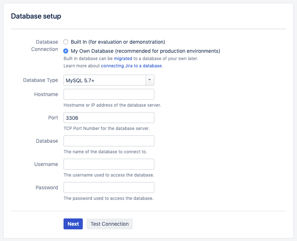Select the My Own Database radio option
The height and width of the screenshot is (241, 297).
[66, 51]
